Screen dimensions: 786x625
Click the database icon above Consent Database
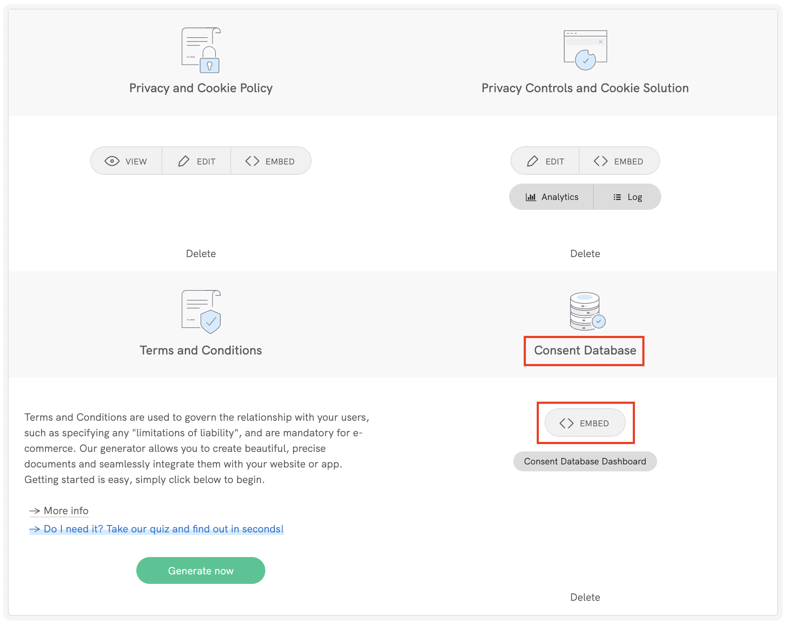click(585, 312)
